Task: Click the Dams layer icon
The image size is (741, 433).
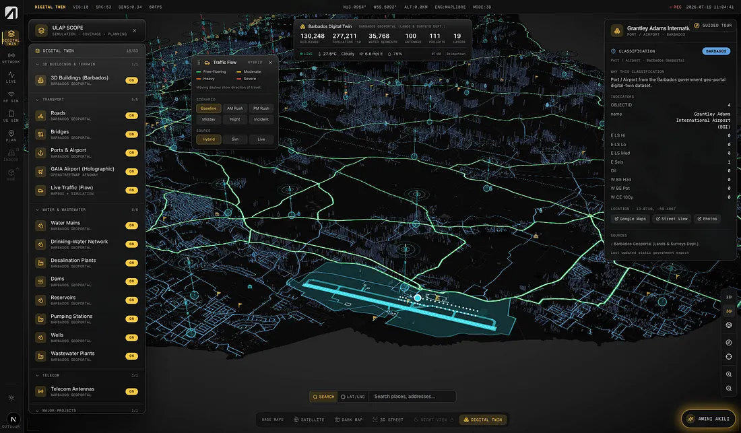Action: [x=40, y=281]
